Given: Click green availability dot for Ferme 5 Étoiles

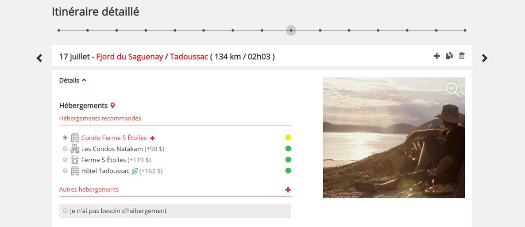Looking at the screenshot, I should click(288, 159).
